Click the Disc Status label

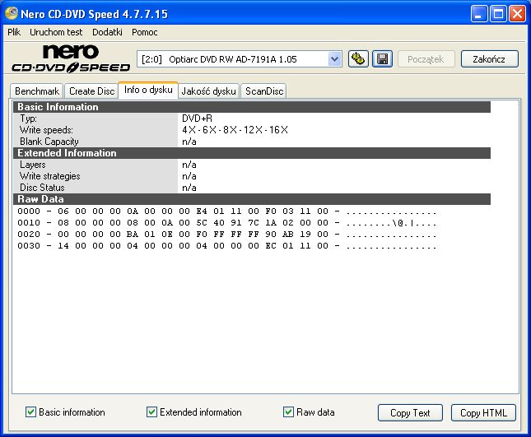click(x=42, y=188)
